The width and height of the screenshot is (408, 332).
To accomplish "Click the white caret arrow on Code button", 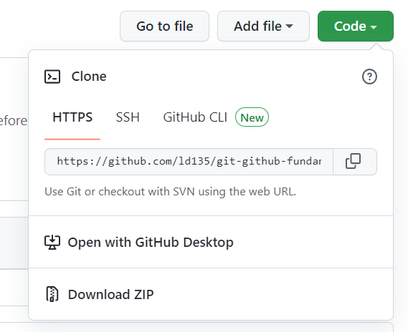I will (374, 26).
